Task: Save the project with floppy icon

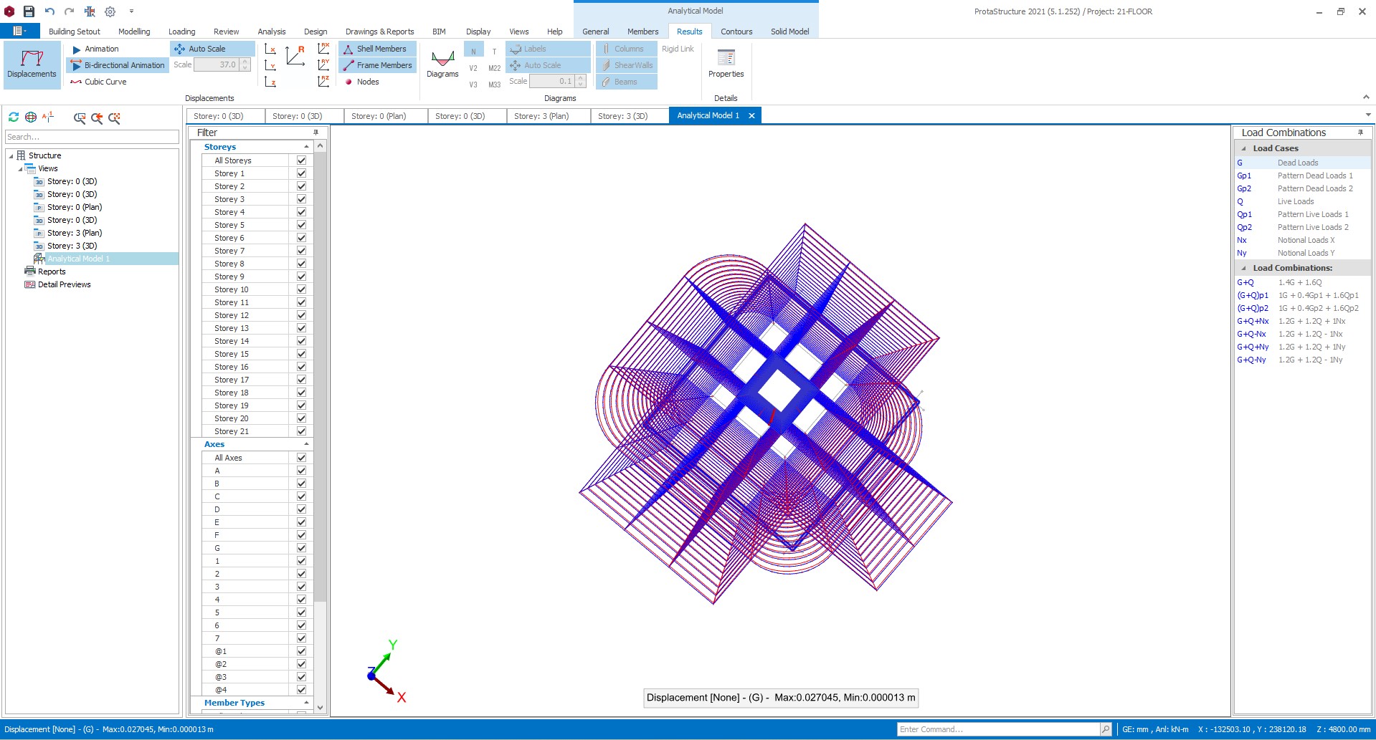Action: coord(29,11)
